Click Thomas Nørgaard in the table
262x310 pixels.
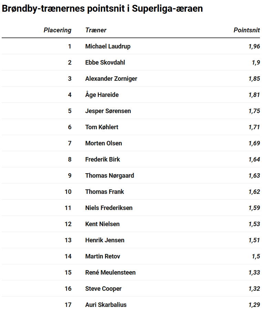[109, 176]
